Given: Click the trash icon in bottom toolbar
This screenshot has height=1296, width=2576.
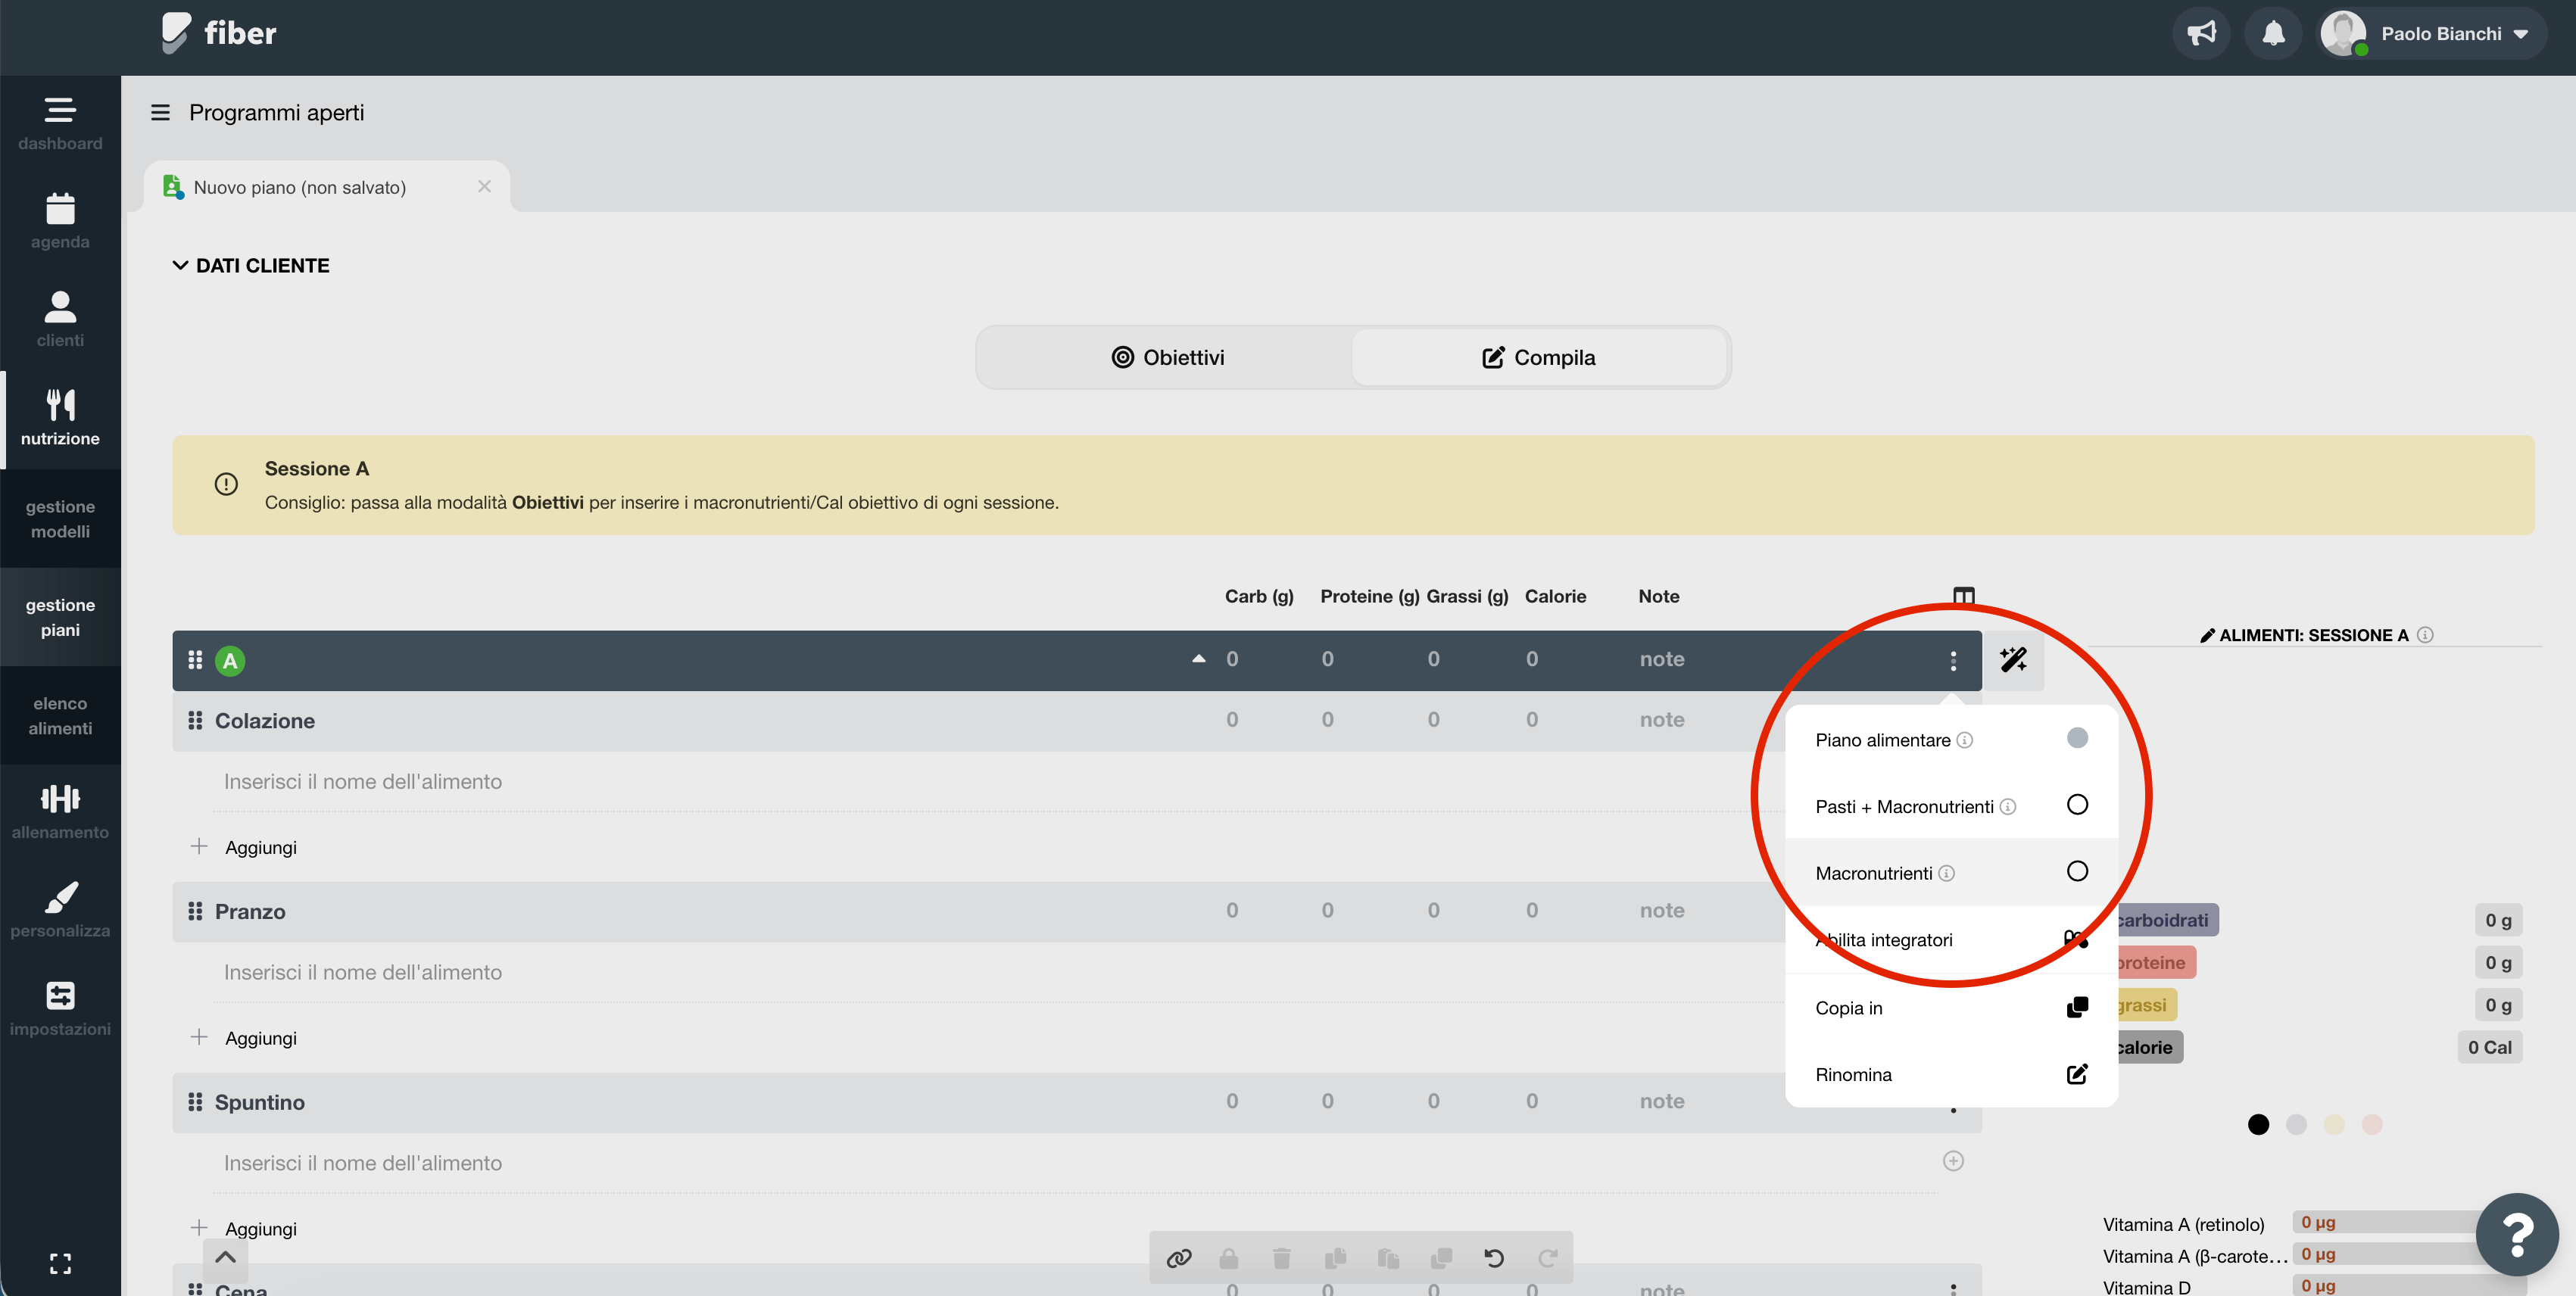Looking at the screenshot, I should 1282,1258.
